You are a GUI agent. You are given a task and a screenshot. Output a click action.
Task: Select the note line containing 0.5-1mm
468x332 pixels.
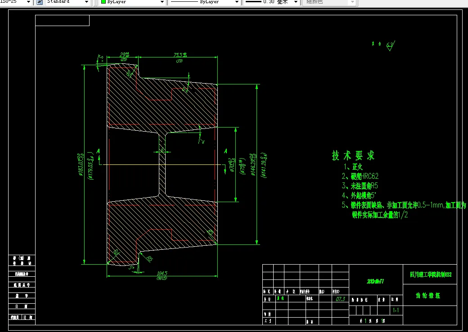(x=404, y=205)
